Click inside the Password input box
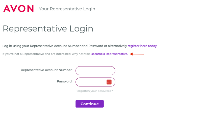Image resolution: width=202 pixels, height=126 pixels. [x=91, y=82]
